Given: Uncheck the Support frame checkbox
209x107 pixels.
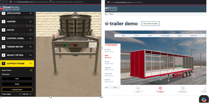Looking at the screenshot, I should click(31, 70).
